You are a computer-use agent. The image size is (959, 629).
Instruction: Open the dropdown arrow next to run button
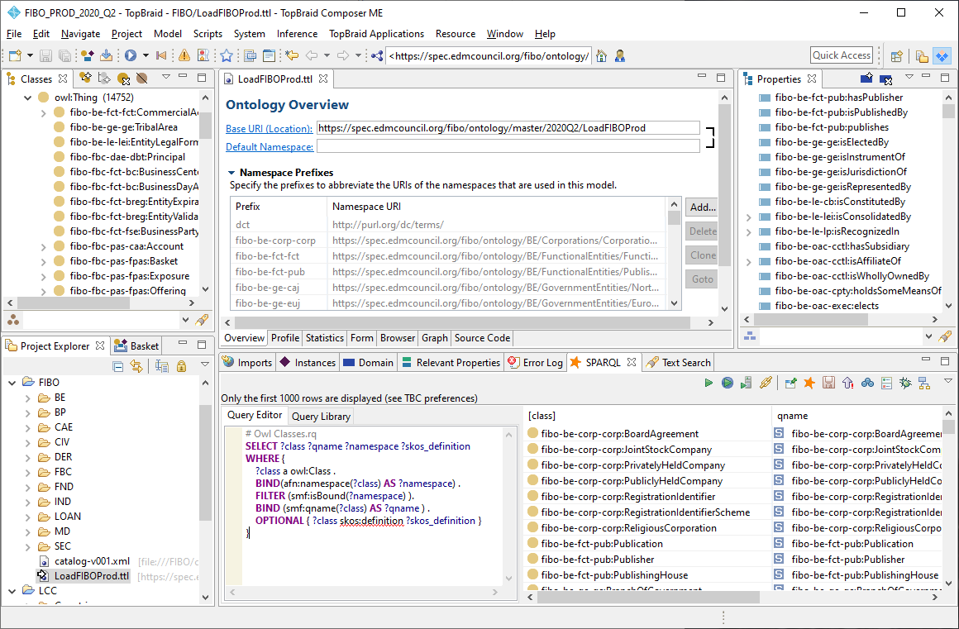(x=146, y=55)
